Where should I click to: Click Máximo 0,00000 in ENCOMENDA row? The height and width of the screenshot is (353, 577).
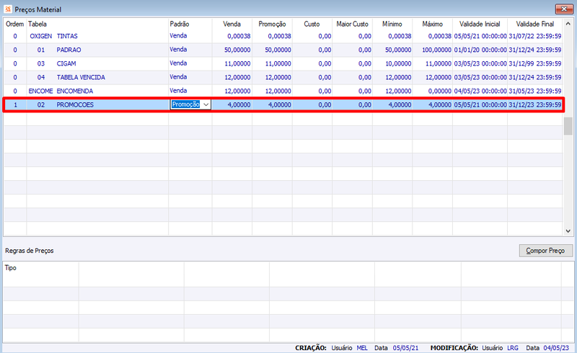[x=439, y=91]
